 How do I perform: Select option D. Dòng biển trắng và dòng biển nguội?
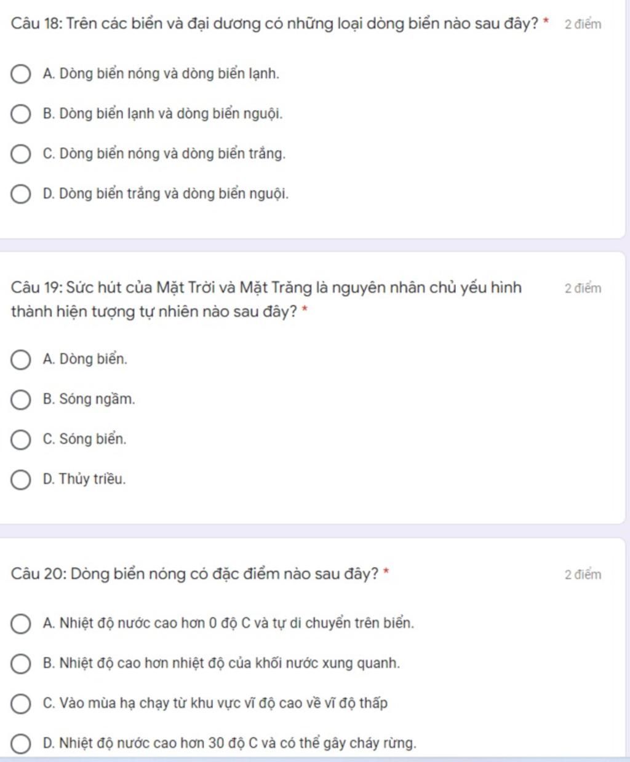[x=21, y=194]
